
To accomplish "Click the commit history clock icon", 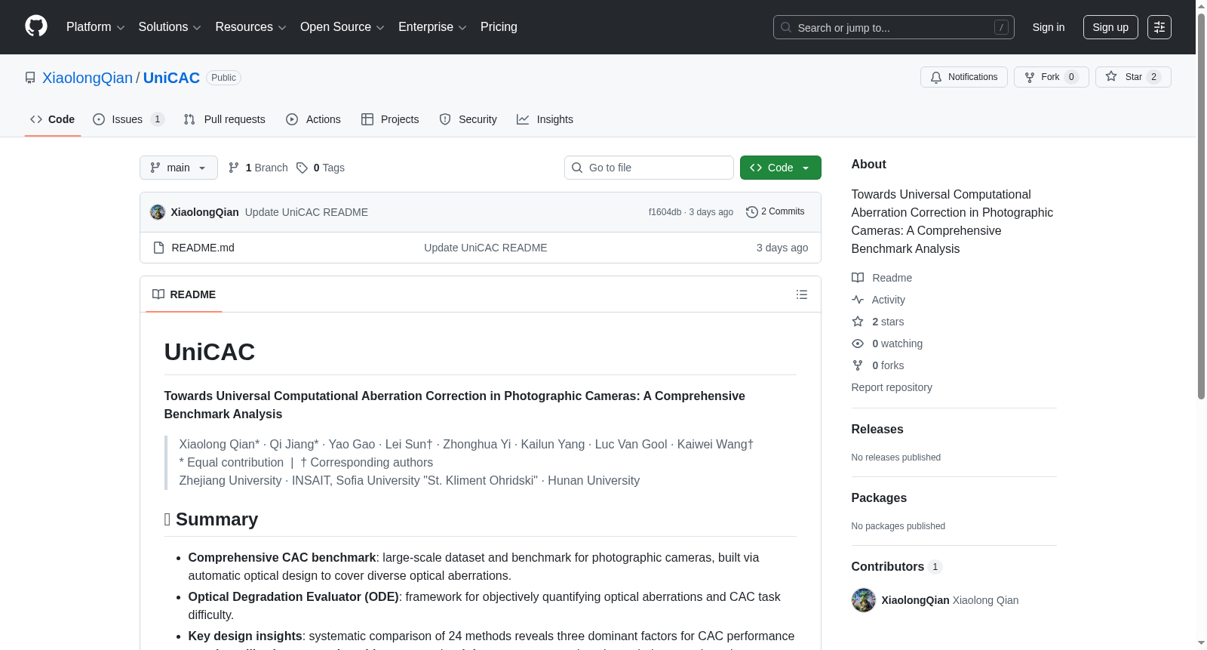I will (751, 212).
